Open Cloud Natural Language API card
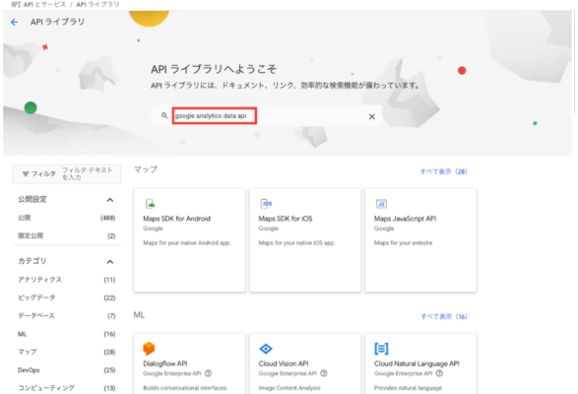 tap(420, 363)
